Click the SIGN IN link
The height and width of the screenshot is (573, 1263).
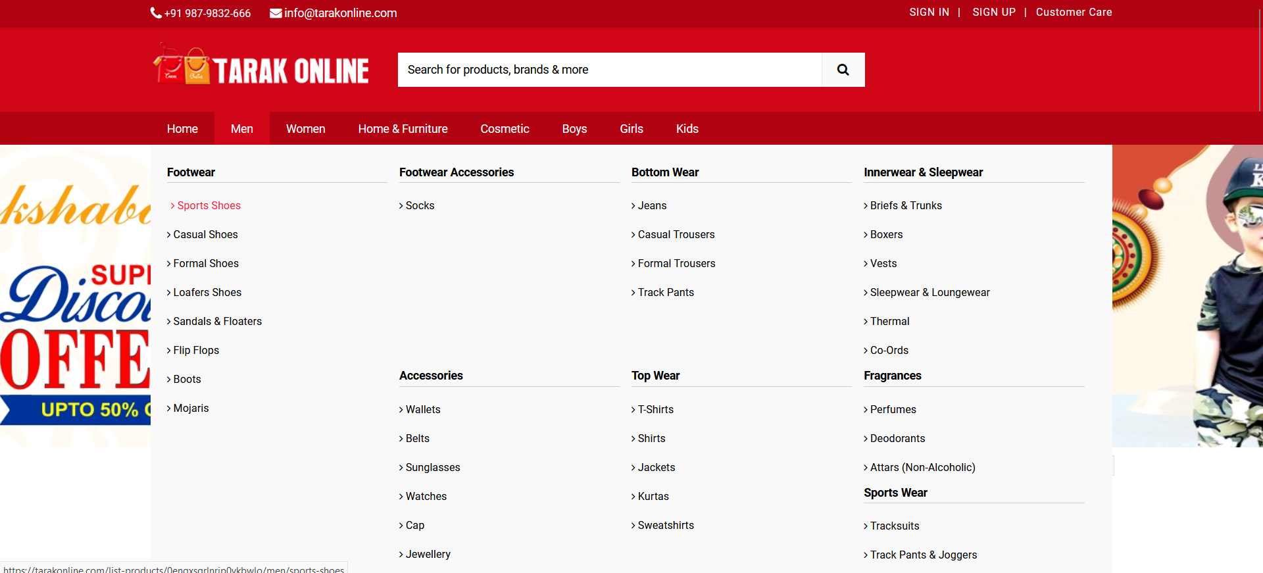[x=929, y=12]
